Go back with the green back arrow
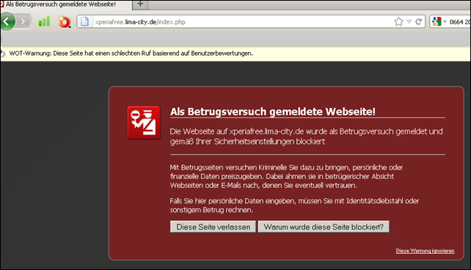The image size is (471, 270). pyautogui.click(x=7, y=21)
